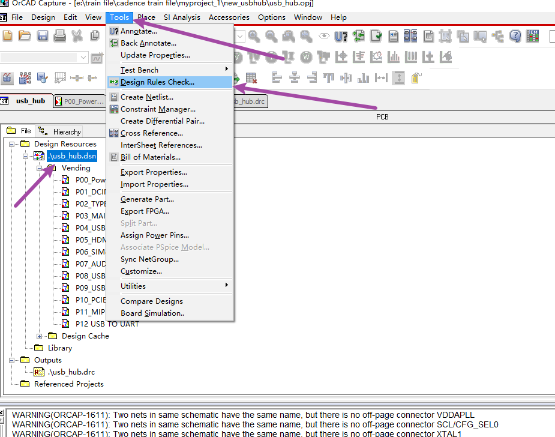Screen dimensions: 555x437
Task: Click the yellow tag icon in toolbar
Action: coord(416,77)
